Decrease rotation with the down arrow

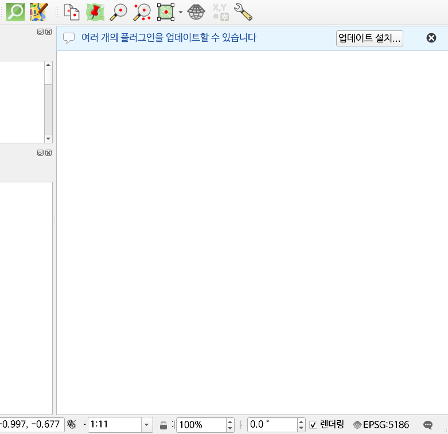[301, 428]
